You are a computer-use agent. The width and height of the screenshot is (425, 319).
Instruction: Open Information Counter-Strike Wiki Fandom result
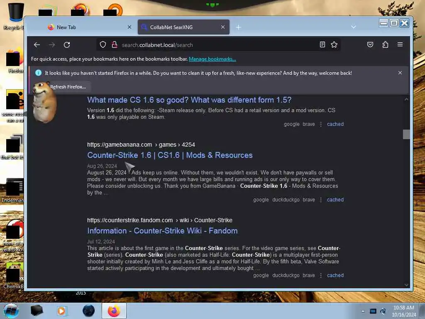click(x=162, y=231)
